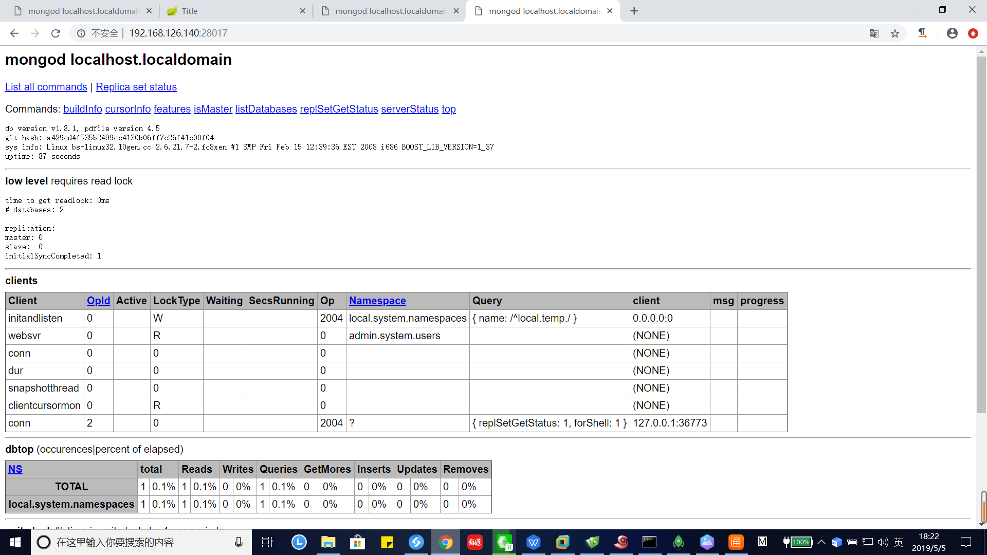This screenshot has height=555, width=987.
Task: Open Microsoft Store from the taskbar
Action: [x=357, y=542]
